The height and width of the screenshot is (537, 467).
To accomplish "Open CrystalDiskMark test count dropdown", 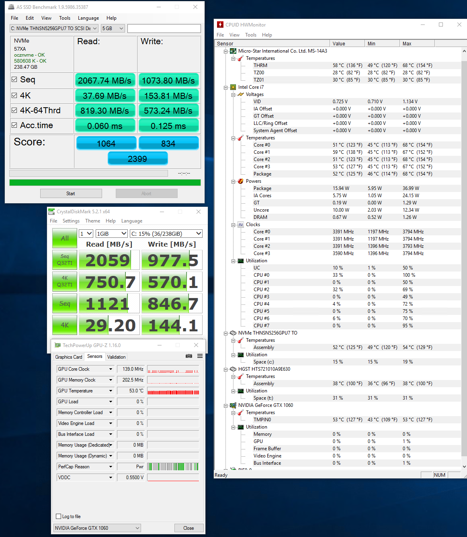I will 86,234.
